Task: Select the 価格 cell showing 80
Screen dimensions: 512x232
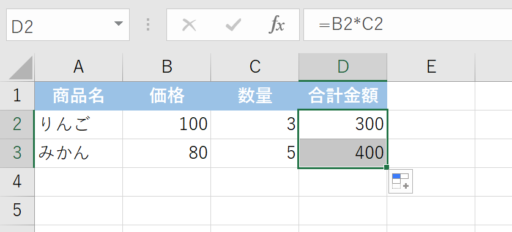Action: pyautogui.click(x=167, y=153)
